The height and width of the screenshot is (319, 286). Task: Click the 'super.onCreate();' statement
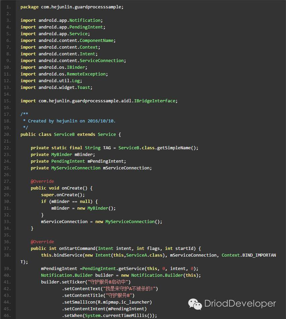pos(63,195)
